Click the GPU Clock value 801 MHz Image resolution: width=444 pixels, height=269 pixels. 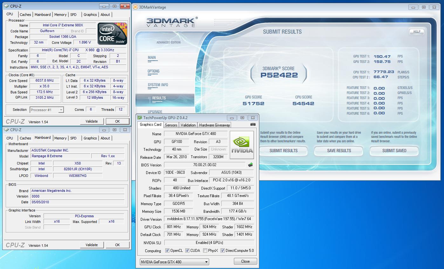click(174, 227)
